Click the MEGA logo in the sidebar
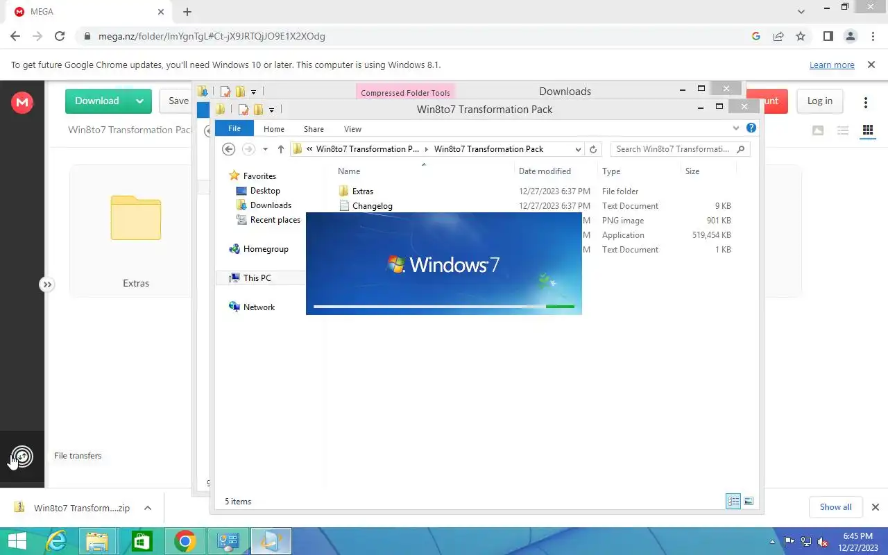888x555 pixels. [x=22, y=102]
